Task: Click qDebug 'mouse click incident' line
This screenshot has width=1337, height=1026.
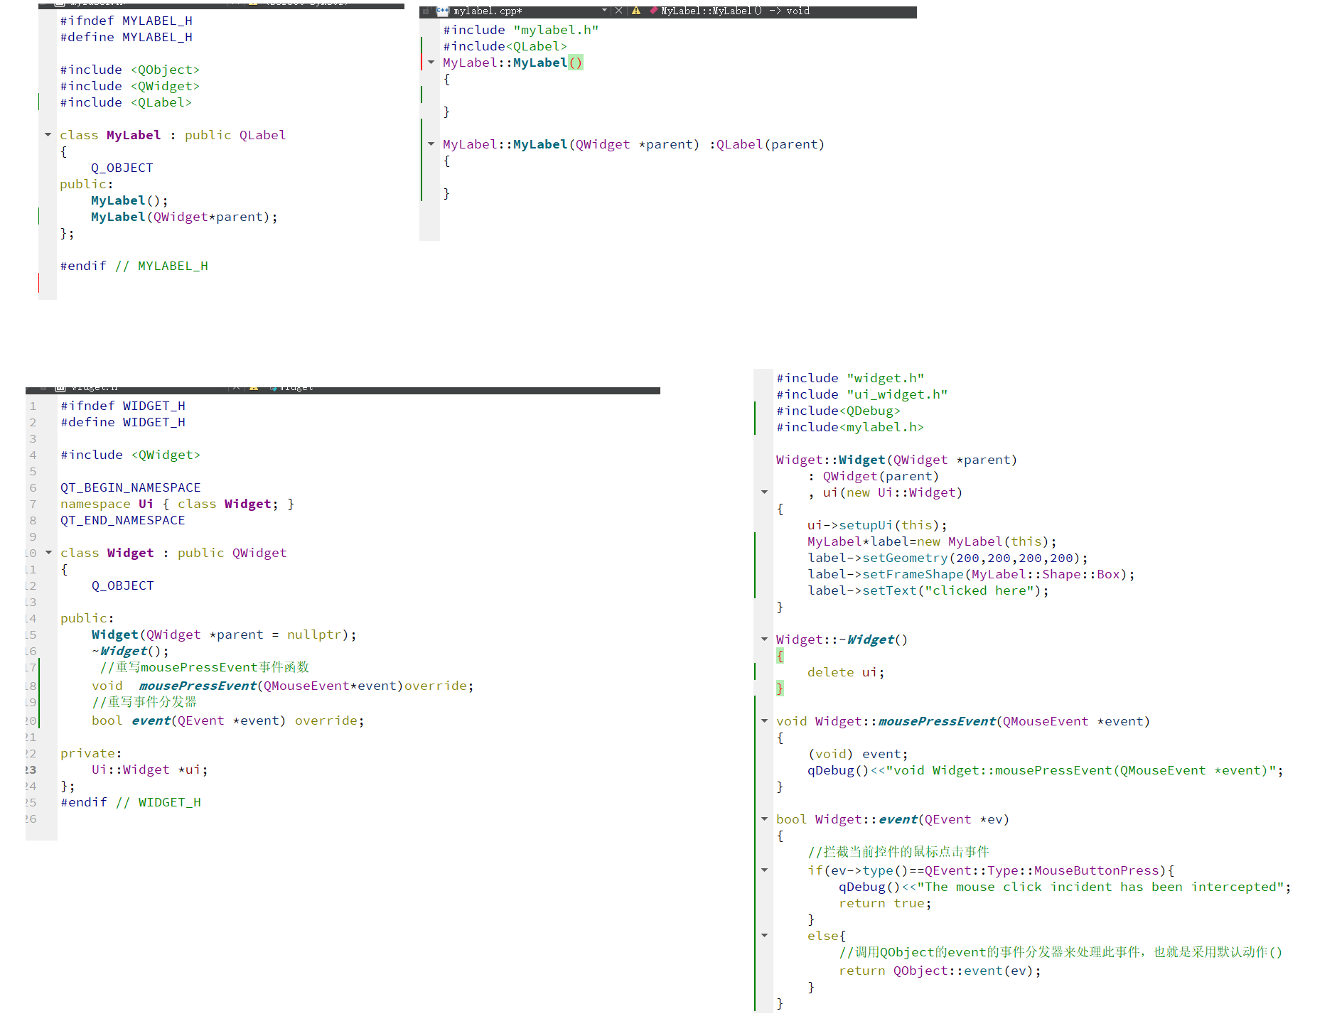Action: click(x=1065, y=887)
